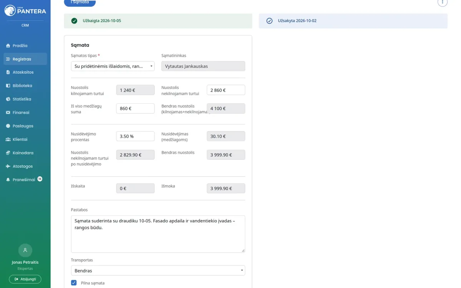
Task: Open the Sąmatos tipas dropdown
Action: [x=113, y=66]
